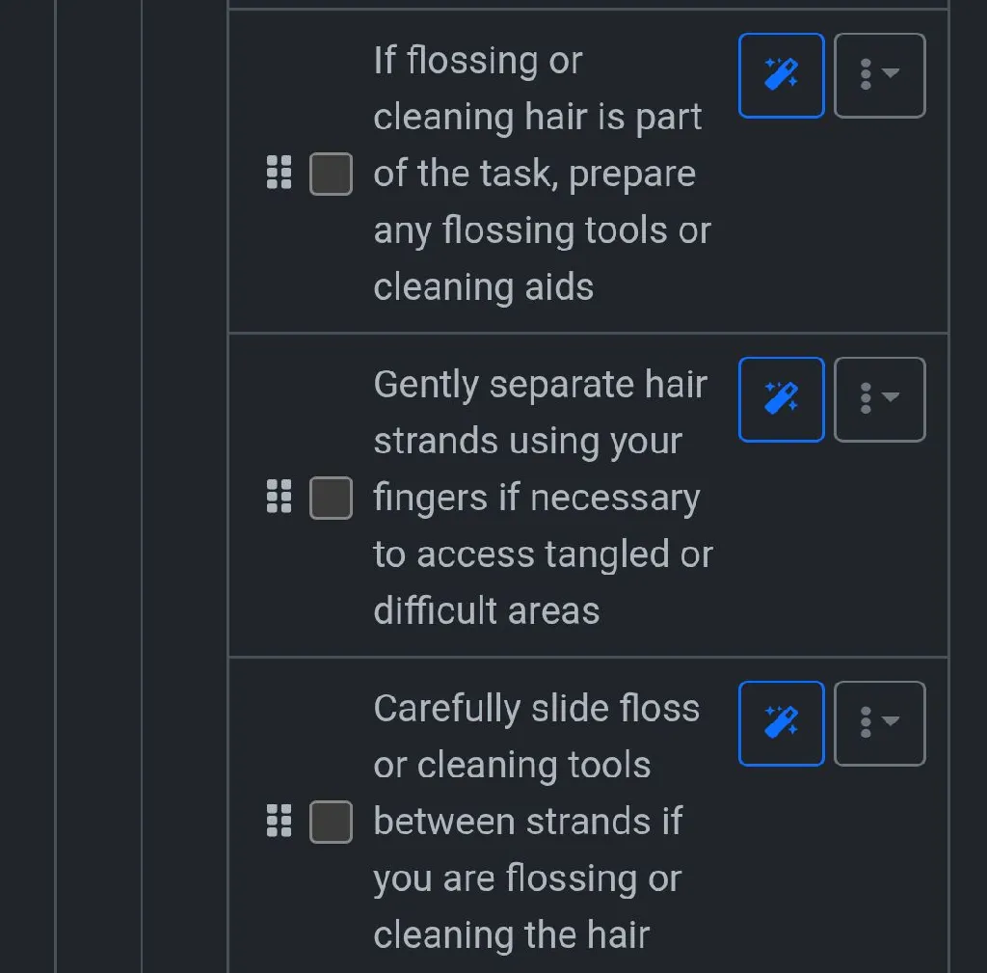Click drag handle beside 'Gently separate hair strands' task
Viewport: 987px width, 973px height.
point(279,497)
